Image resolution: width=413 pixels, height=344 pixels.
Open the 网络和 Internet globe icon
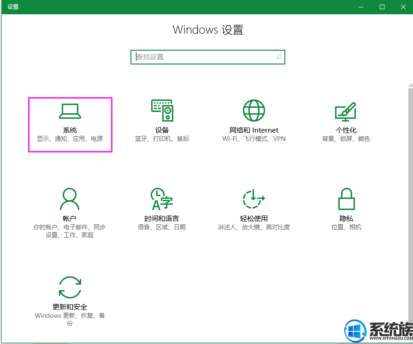(x=254, y=111)
